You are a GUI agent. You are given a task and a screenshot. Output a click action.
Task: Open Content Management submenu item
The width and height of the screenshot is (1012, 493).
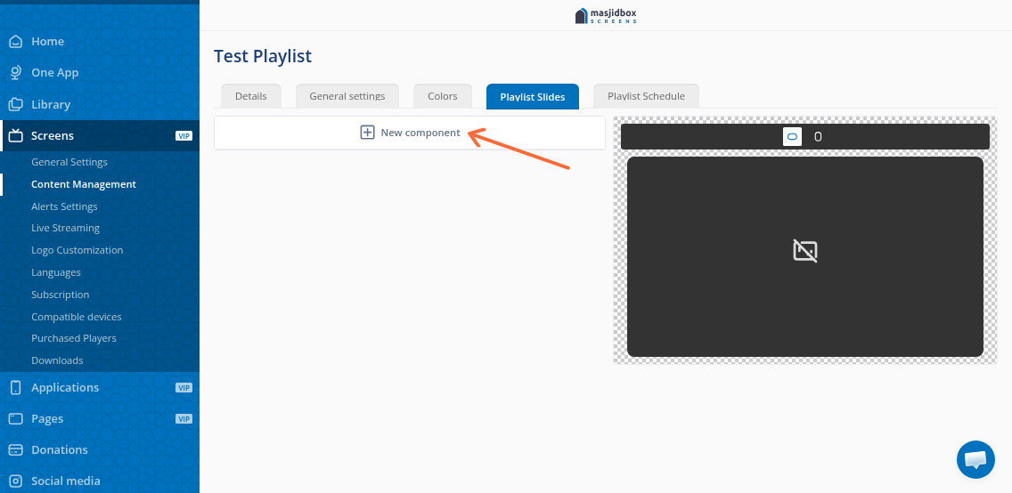click(x=84, y=184)
